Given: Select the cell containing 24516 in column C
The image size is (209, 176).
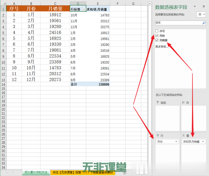Looking at the screenshot, I should coord(55,32).
